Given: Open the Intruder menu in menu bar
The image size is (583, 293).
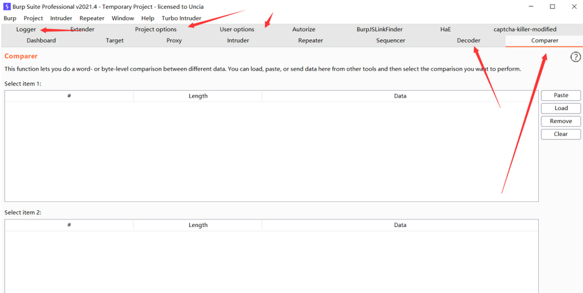Looking at the screenshot, I should (61, 18).
